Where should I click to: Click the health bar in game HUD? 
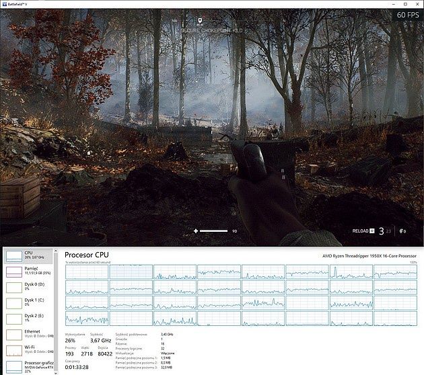click(213, 231)
